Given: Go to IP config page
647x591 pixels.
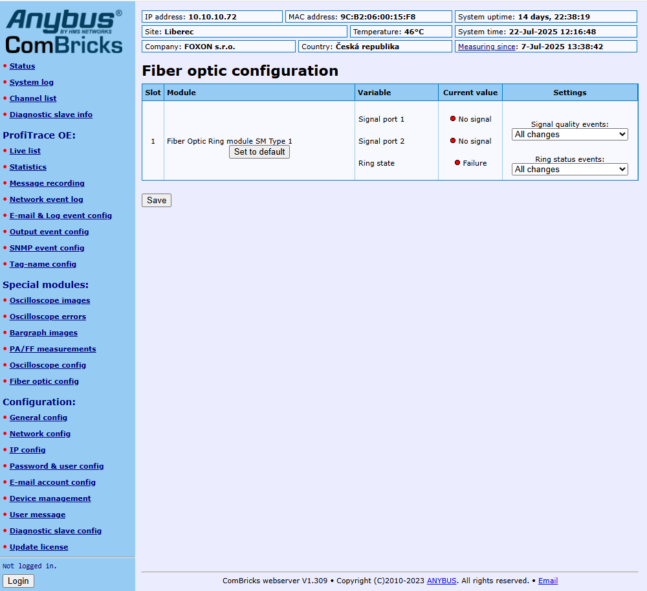Looking at the screenshot, I should click(28, 449).
